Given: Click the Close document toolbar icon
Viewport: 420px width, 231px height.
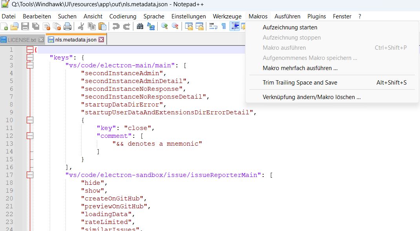Looking at the screenshot, I should tap(47, 26).
